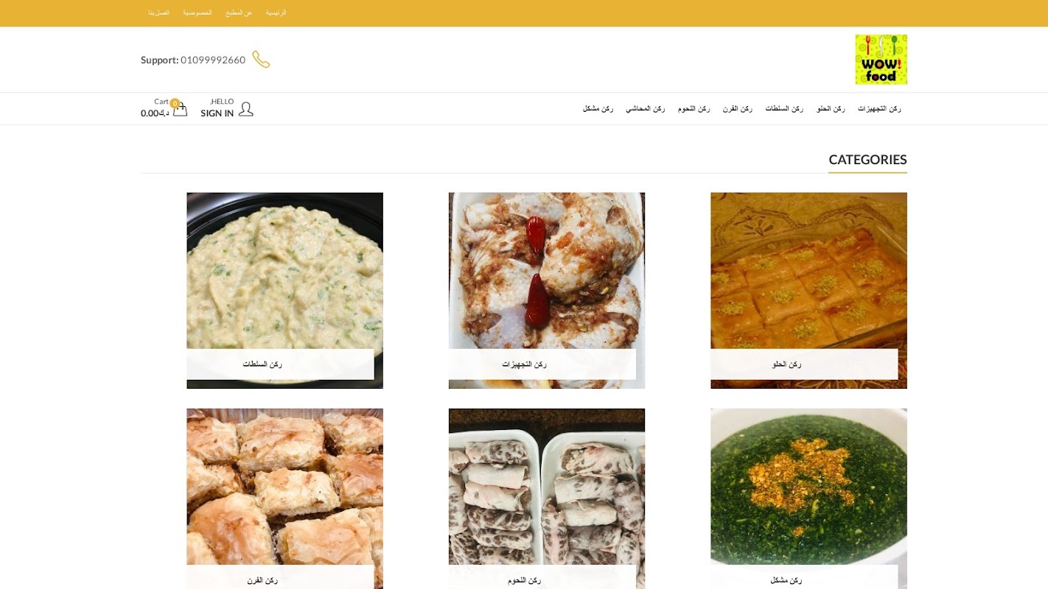This screenshot has width=1048, height=589.
Task: Click the user profile sign-in icon
Action: (245, 109)
